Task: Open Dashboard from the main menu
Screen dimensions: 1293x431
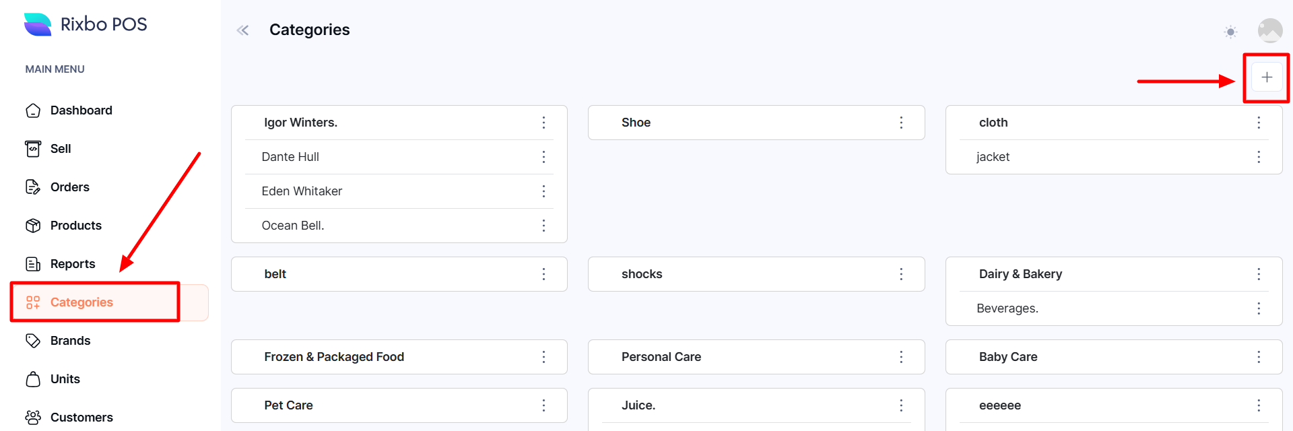Action: pos(81,110)
